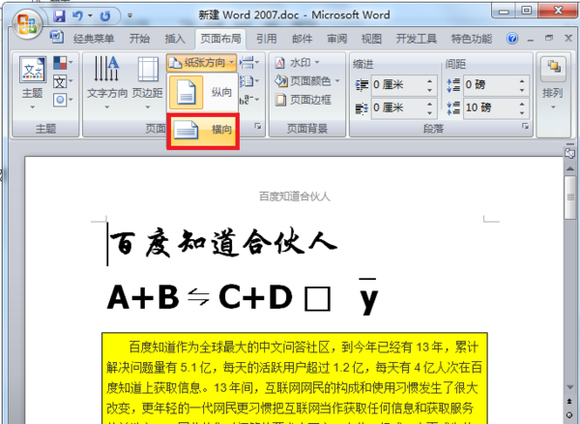This screenshot has height=424, width=580.
Task: Click the left indent value field
Action: pyautogui.click(x=397, y=85)
